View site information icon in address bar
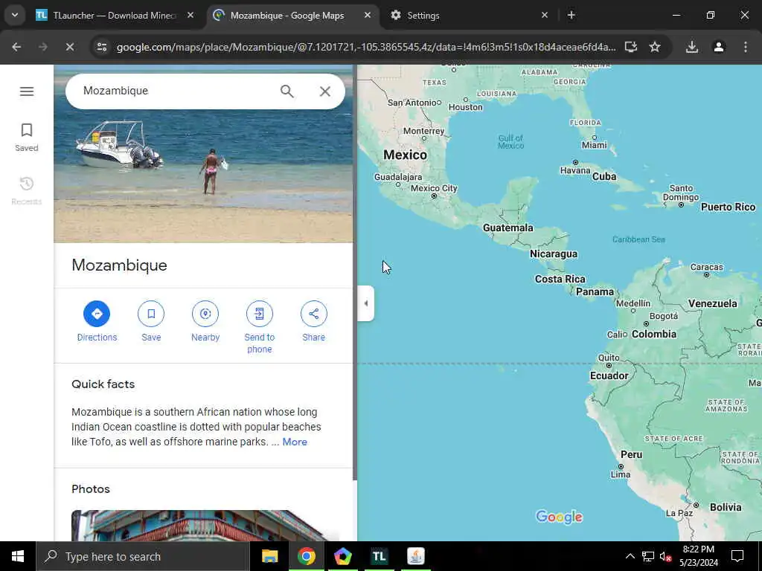This screenshot has width=762, height=571. tap(102, 47)
